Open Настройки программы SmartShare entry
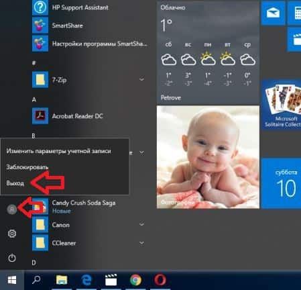The width and height of the screenshot is (301, 290). click(89, 44)
